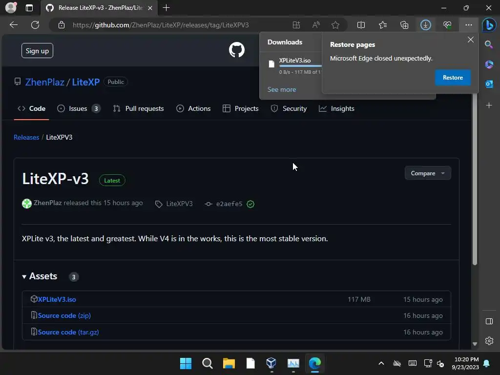View site information lock icon
Screen dimensions: 500x375
(x=62, y=25)
